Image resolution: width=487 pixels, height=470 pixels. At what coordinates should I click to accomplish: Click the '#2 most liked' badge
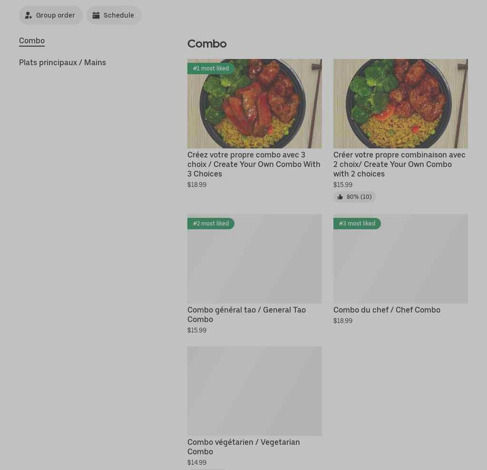(211, 223)
